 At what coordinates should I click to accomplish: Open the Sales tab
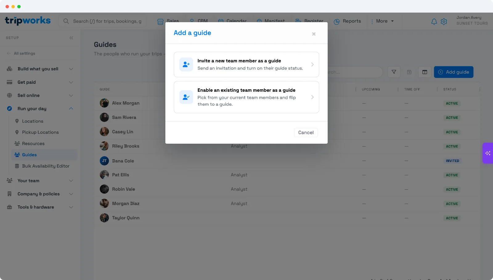tap(168, 21)
